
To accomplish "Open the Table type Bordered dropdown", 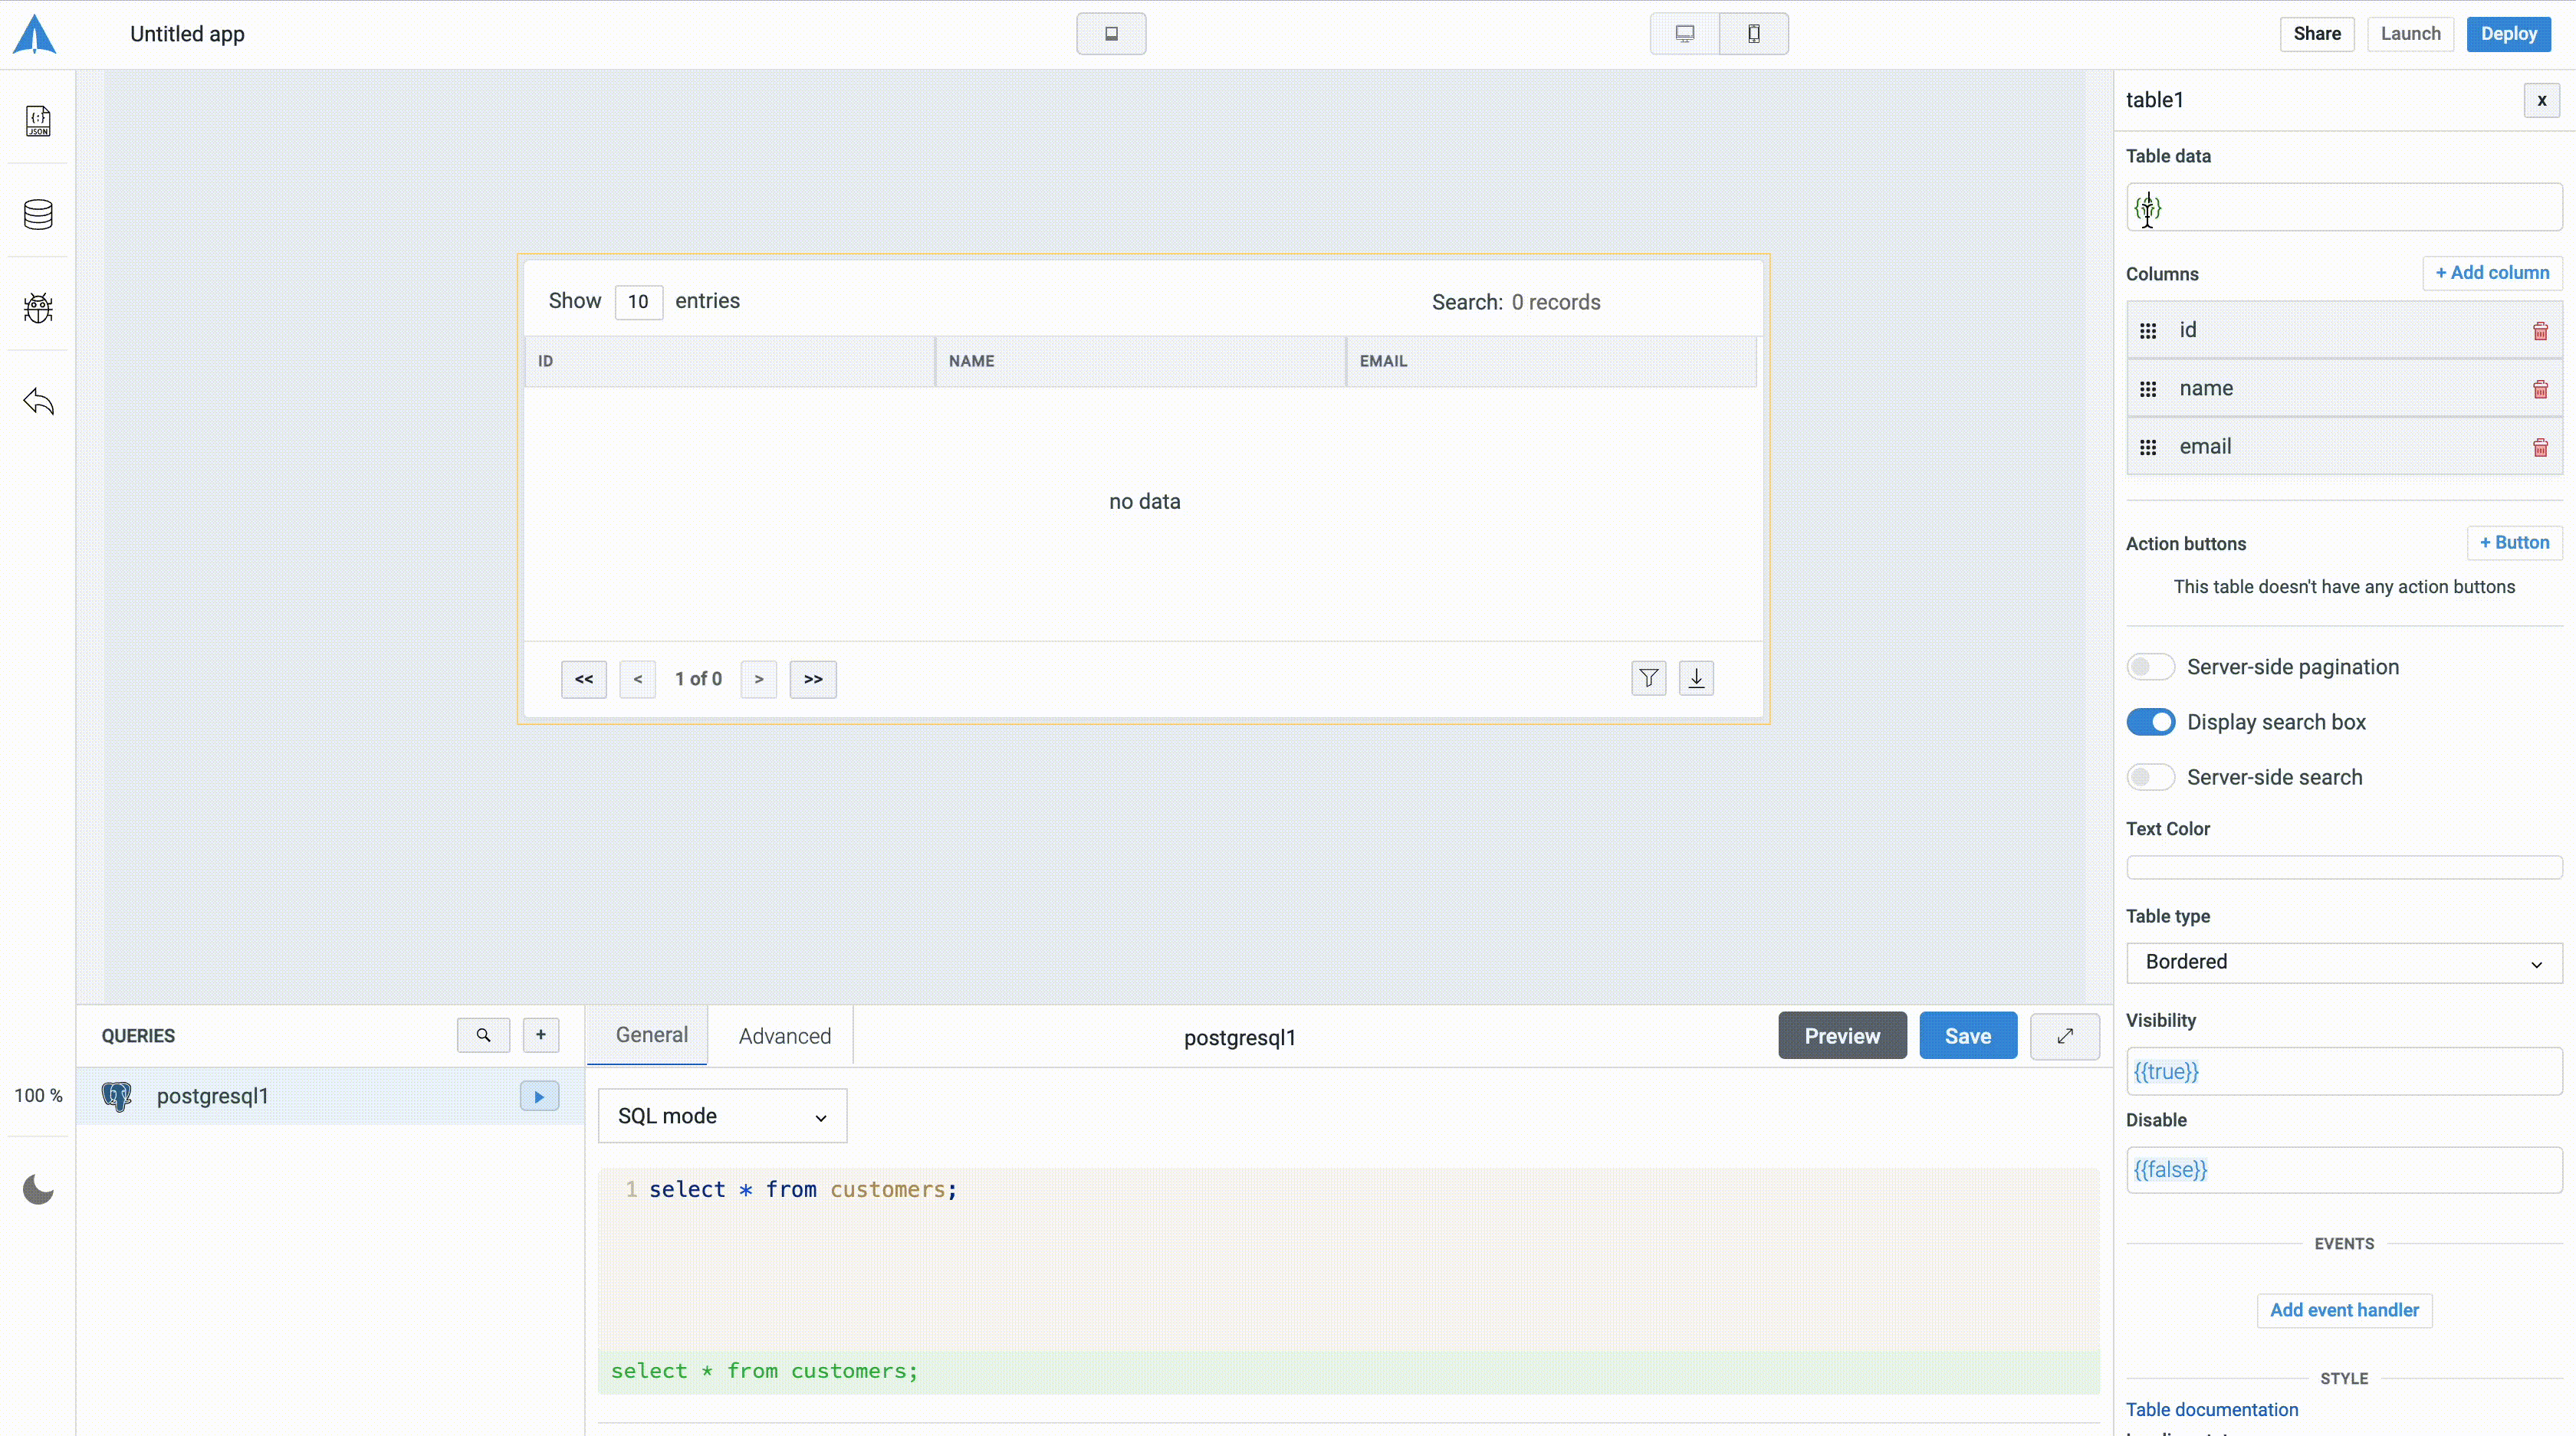I will (x=2343, y=962).
